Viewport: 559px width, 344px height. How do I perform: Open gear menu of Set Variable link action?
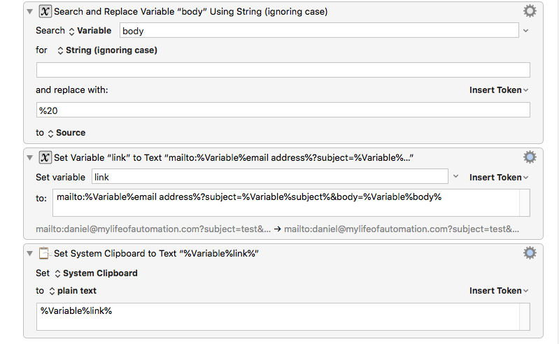tap(530, 157)
